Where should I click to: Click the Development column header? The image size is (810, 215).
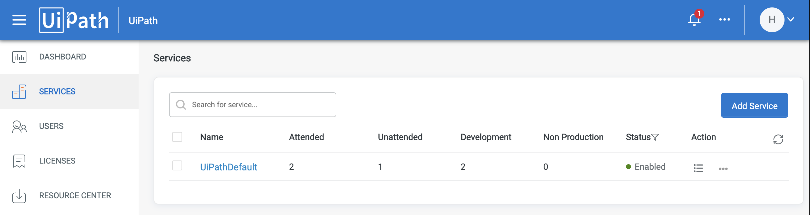click(x=486, y=137)
